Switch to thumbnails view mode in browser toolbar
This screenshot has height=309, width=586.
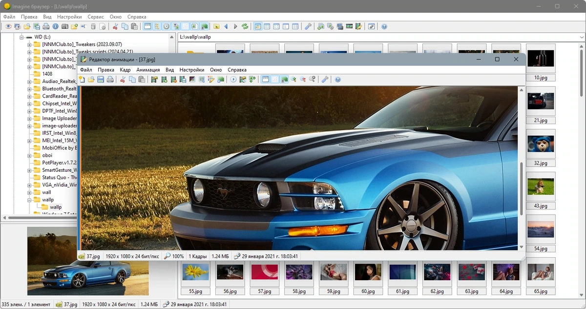(x=258, y=26)
